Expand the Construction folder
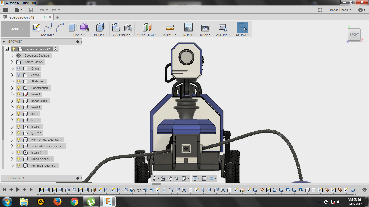This screenshot has width=369, height=207. (12, 88)
